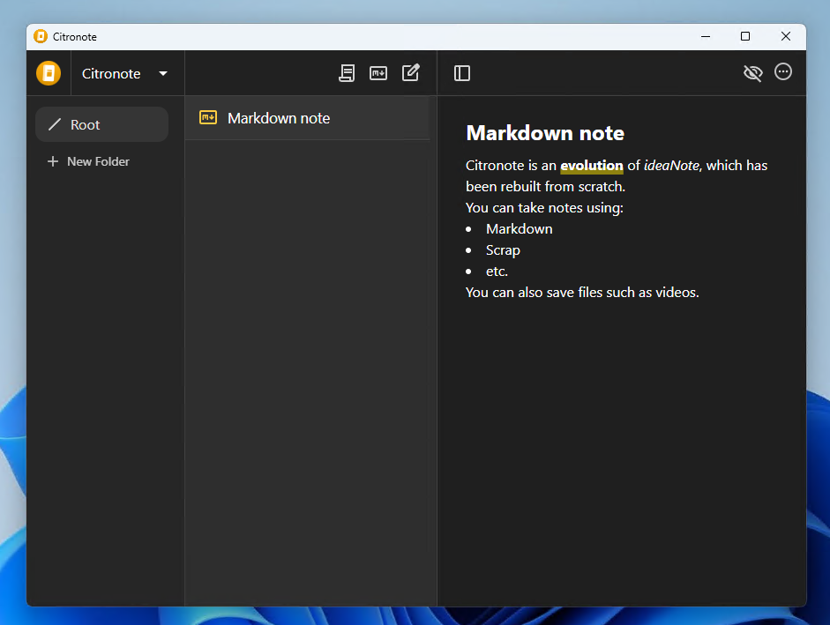Viewport: 830px width, 625px height.
Task: Select the Root folder
Action: (101, 124)
